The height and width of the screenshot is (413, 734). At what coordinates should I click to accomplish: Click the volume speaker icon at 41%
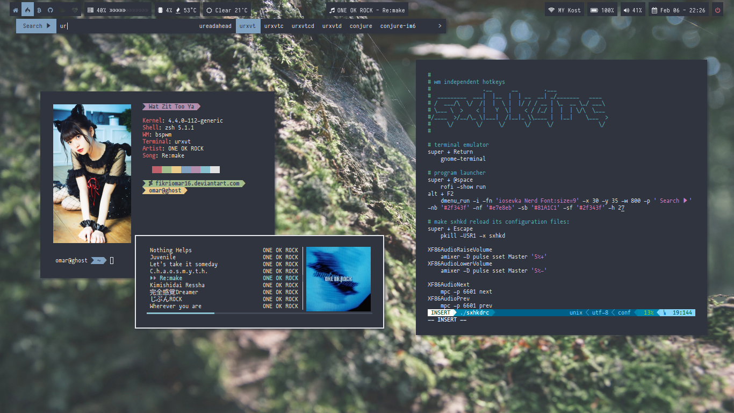point(627,10)
